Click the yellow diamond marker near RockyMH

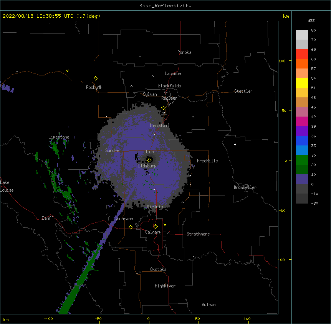tap(96, 78)
